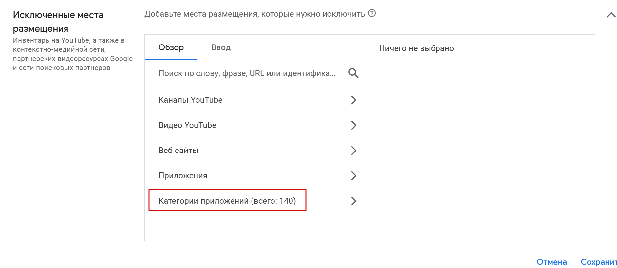The image size is (617, 268).
Task: Switch to the Обзор tab
Action: pos(171,47)
